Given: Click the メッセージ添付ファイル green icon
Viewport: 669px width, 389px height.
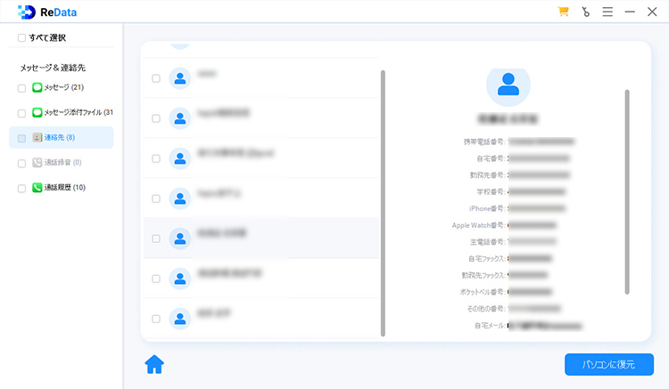Looking at the screenshot, I should click(37, 112).
